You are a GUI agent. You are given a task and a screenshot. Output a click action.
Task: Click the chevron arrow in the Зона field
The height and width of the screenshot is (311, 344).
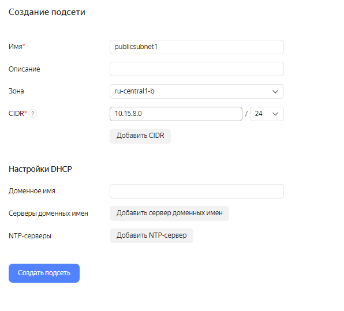(275, 92)
